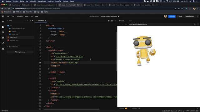Viewport: 200px width, 112px height.
Task: Open the Marcadores menu in macOS bar
Action: click(x=42, y=1)
